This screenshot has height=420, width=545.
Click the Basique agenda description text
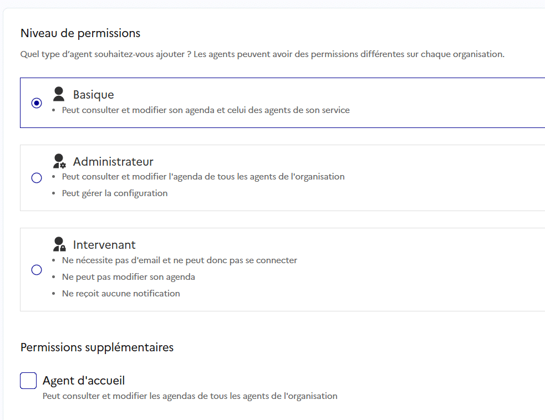click(x=206, y=110)
